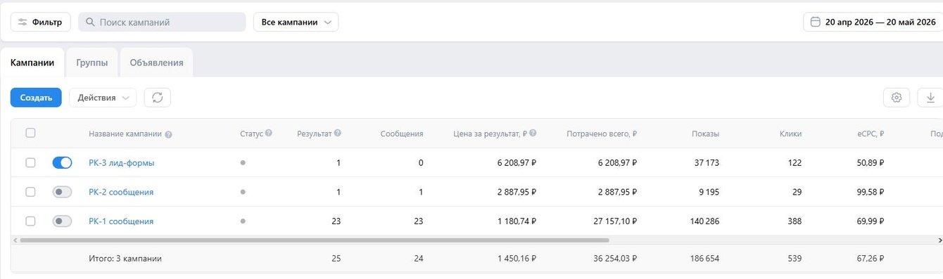Click help icon beside Статус header
Viewport: 943px width, 279px height.
269,133
